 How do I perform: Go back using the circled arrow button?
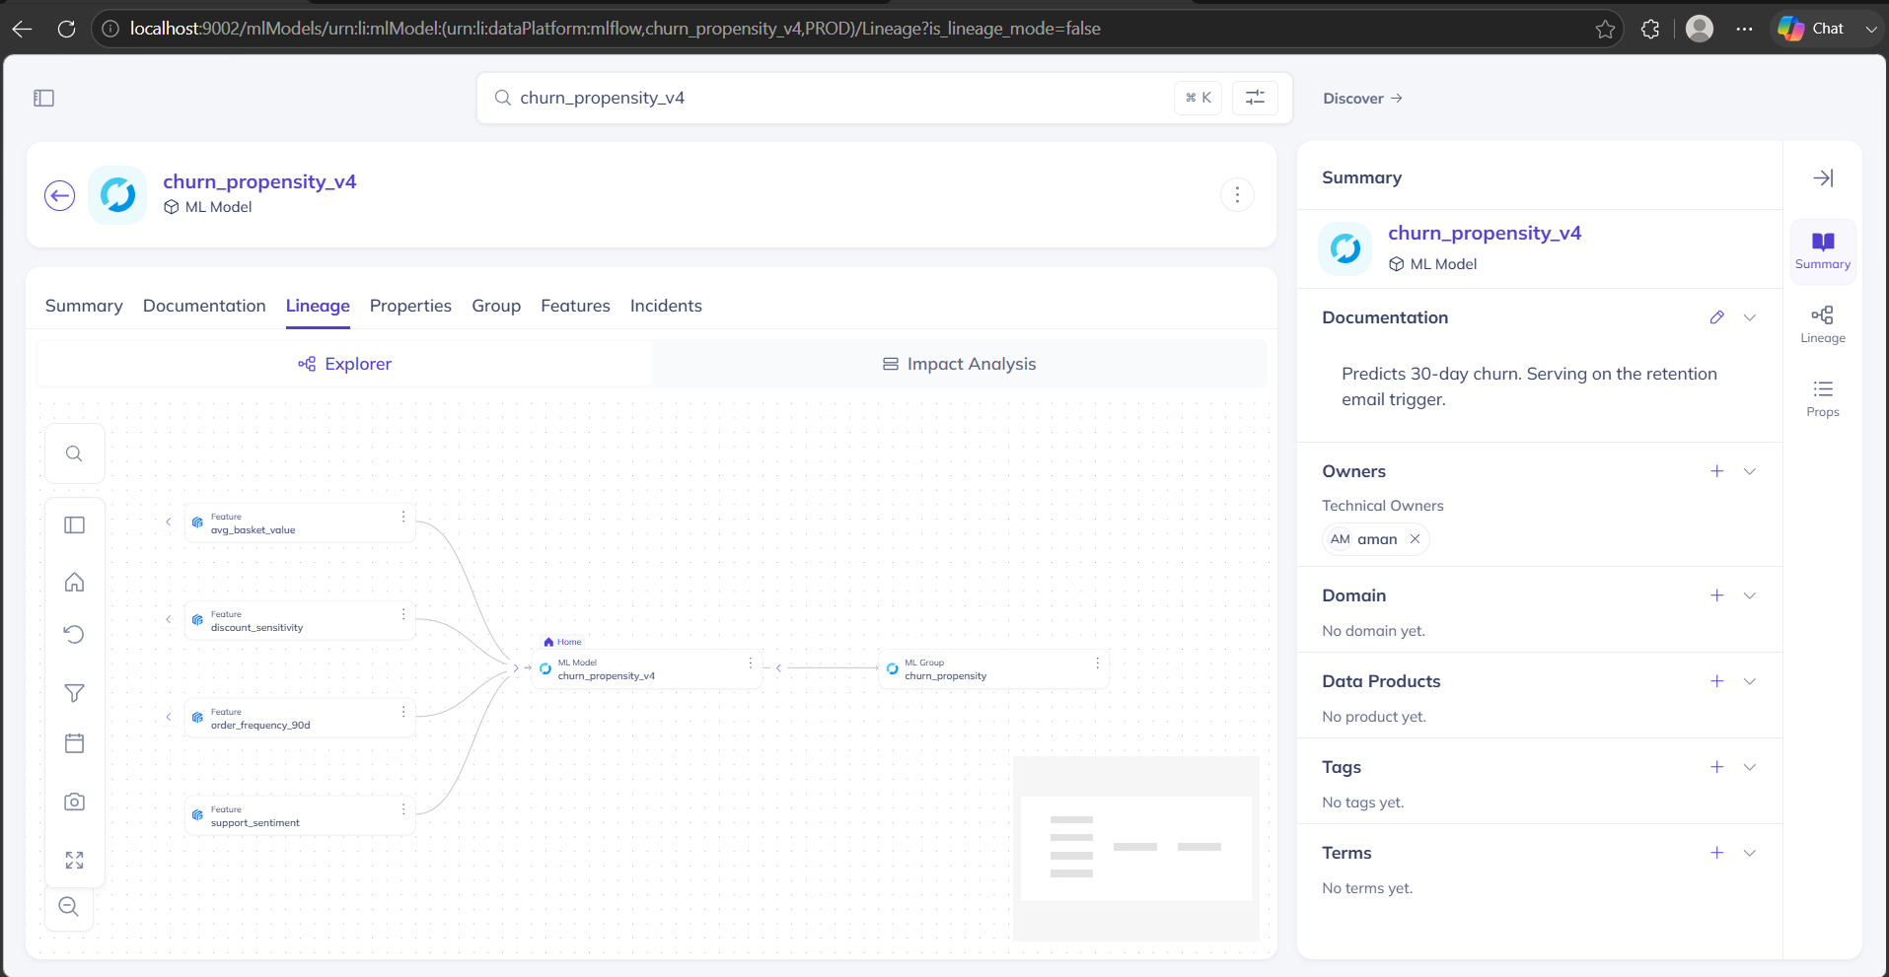pos(60,195)
